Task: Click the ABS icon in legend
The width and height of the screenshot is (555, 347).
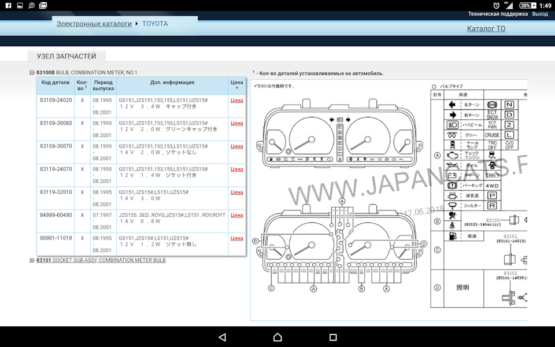Action: tap(492, 105)
